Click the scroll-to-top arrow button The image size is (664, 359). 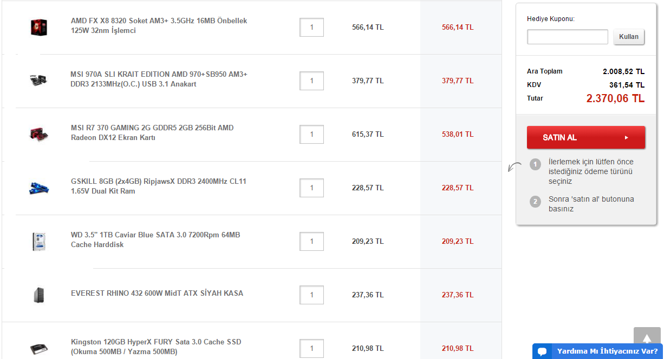click(x=647, y=338)
